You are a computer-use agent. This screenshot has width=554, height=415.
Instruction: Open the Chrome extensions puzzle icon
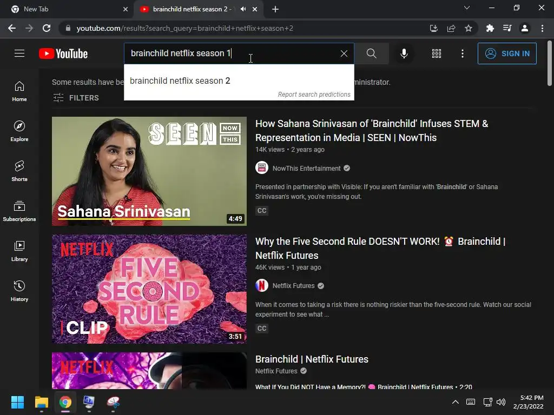[490, 28]
